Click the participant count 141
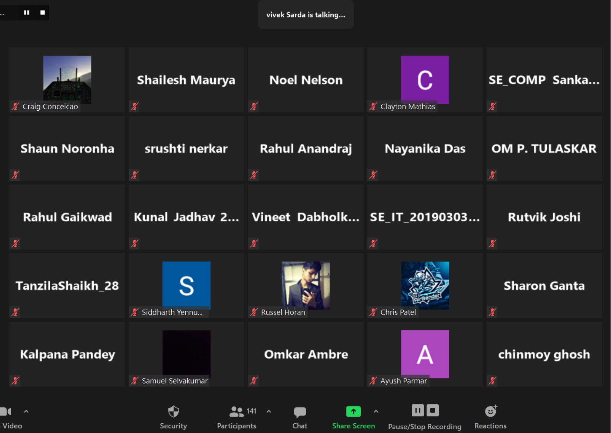This screenshot has height=433, width=611. tap(251, 411)
